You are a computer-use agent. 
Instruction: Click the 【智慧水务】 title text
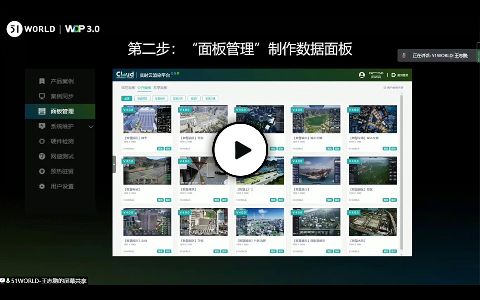[x=358, y=241]
